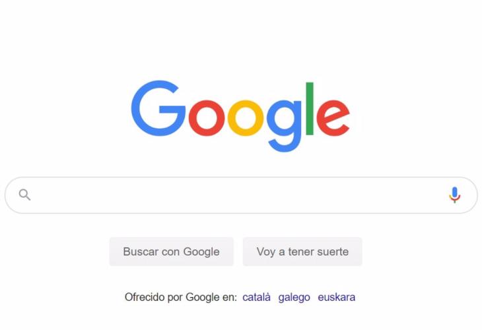482x330 pixels.
Task: Click the green letter l in logo
Action: 310,108
